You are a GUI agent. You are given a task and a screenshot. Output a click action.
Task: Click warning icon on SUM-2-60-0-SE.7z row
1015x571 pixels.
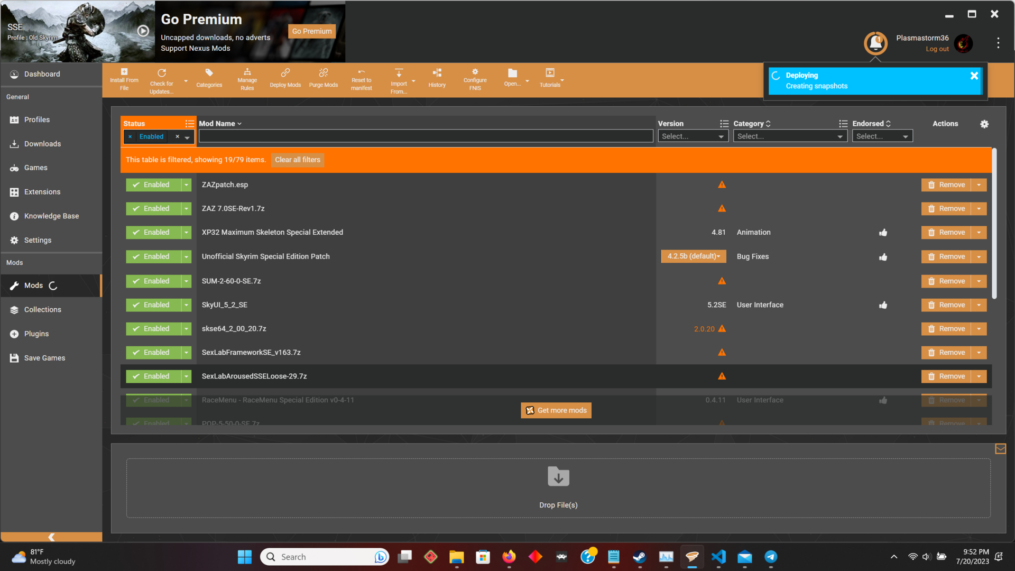(722, 281)
